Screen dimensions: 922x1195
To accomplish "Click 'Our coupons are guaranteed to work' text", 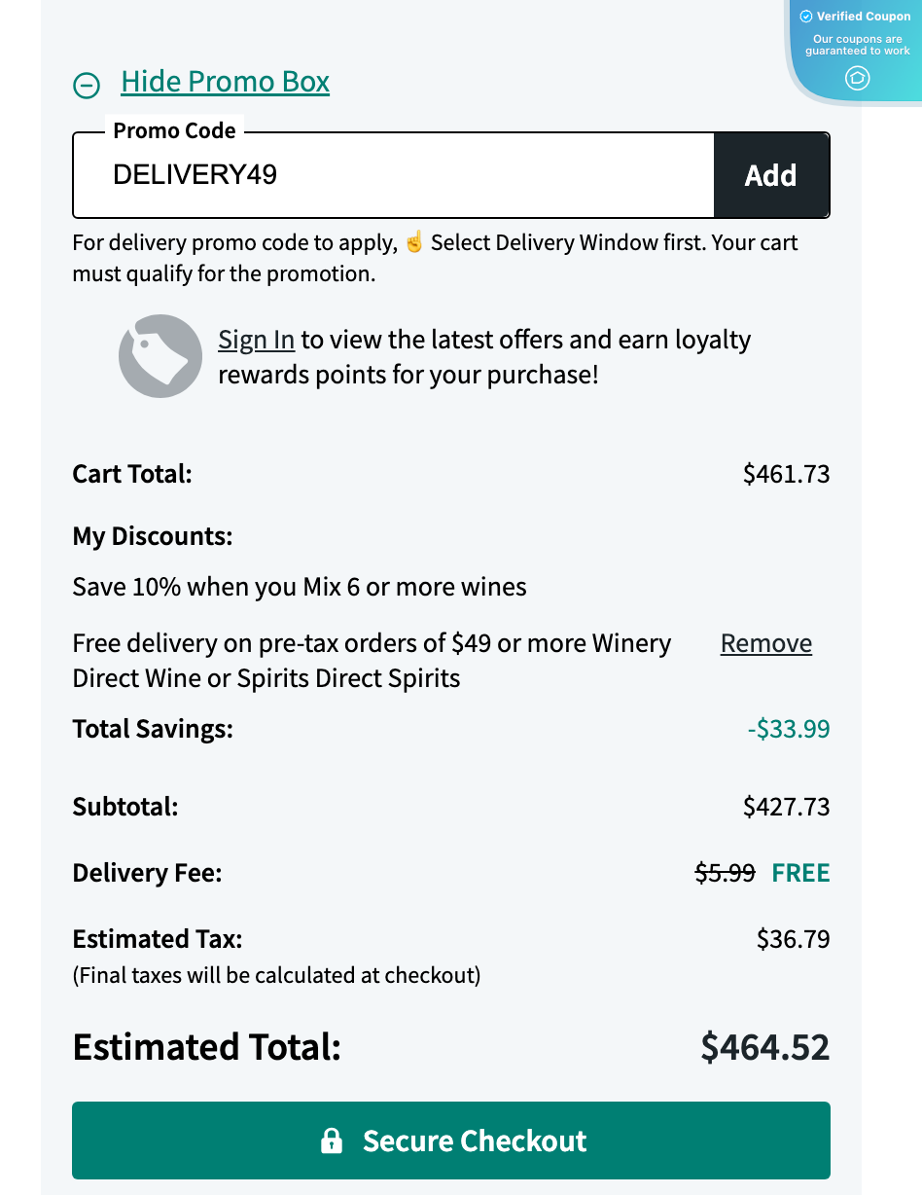I will pyautogui.click(x=857, y=45).
